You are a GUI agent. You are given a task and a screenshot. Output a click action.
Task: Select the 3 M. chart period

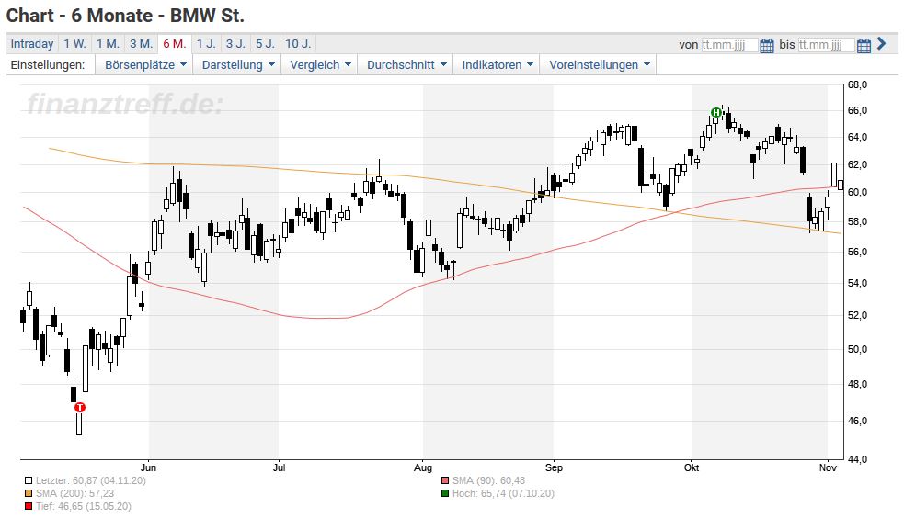coord(142,44)
